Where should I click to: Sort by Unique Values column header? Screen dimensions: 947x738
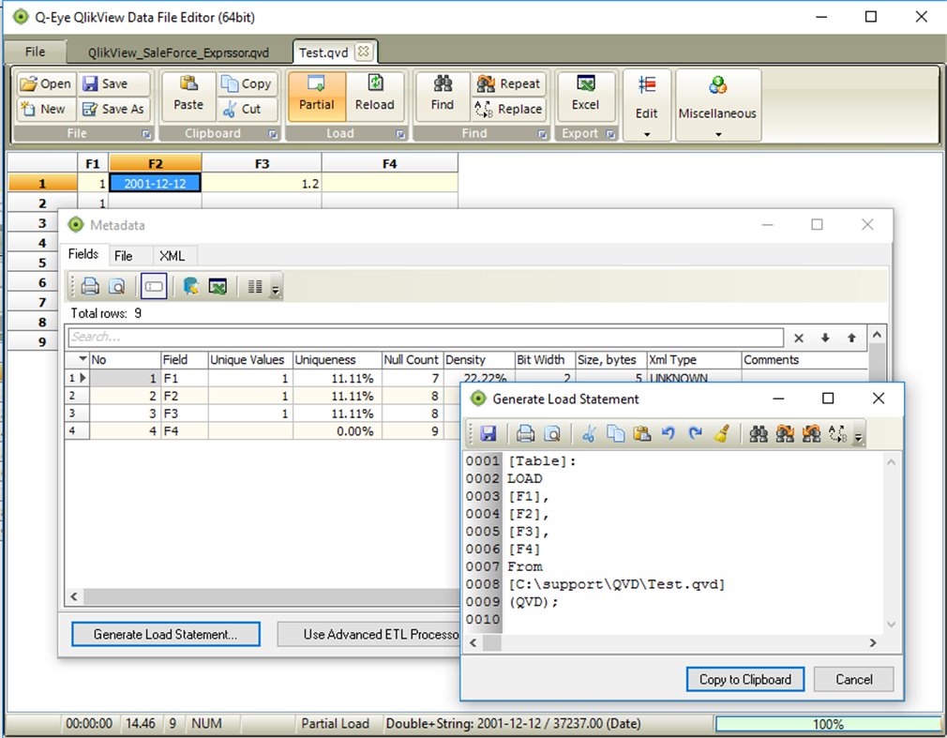(250, 360)
